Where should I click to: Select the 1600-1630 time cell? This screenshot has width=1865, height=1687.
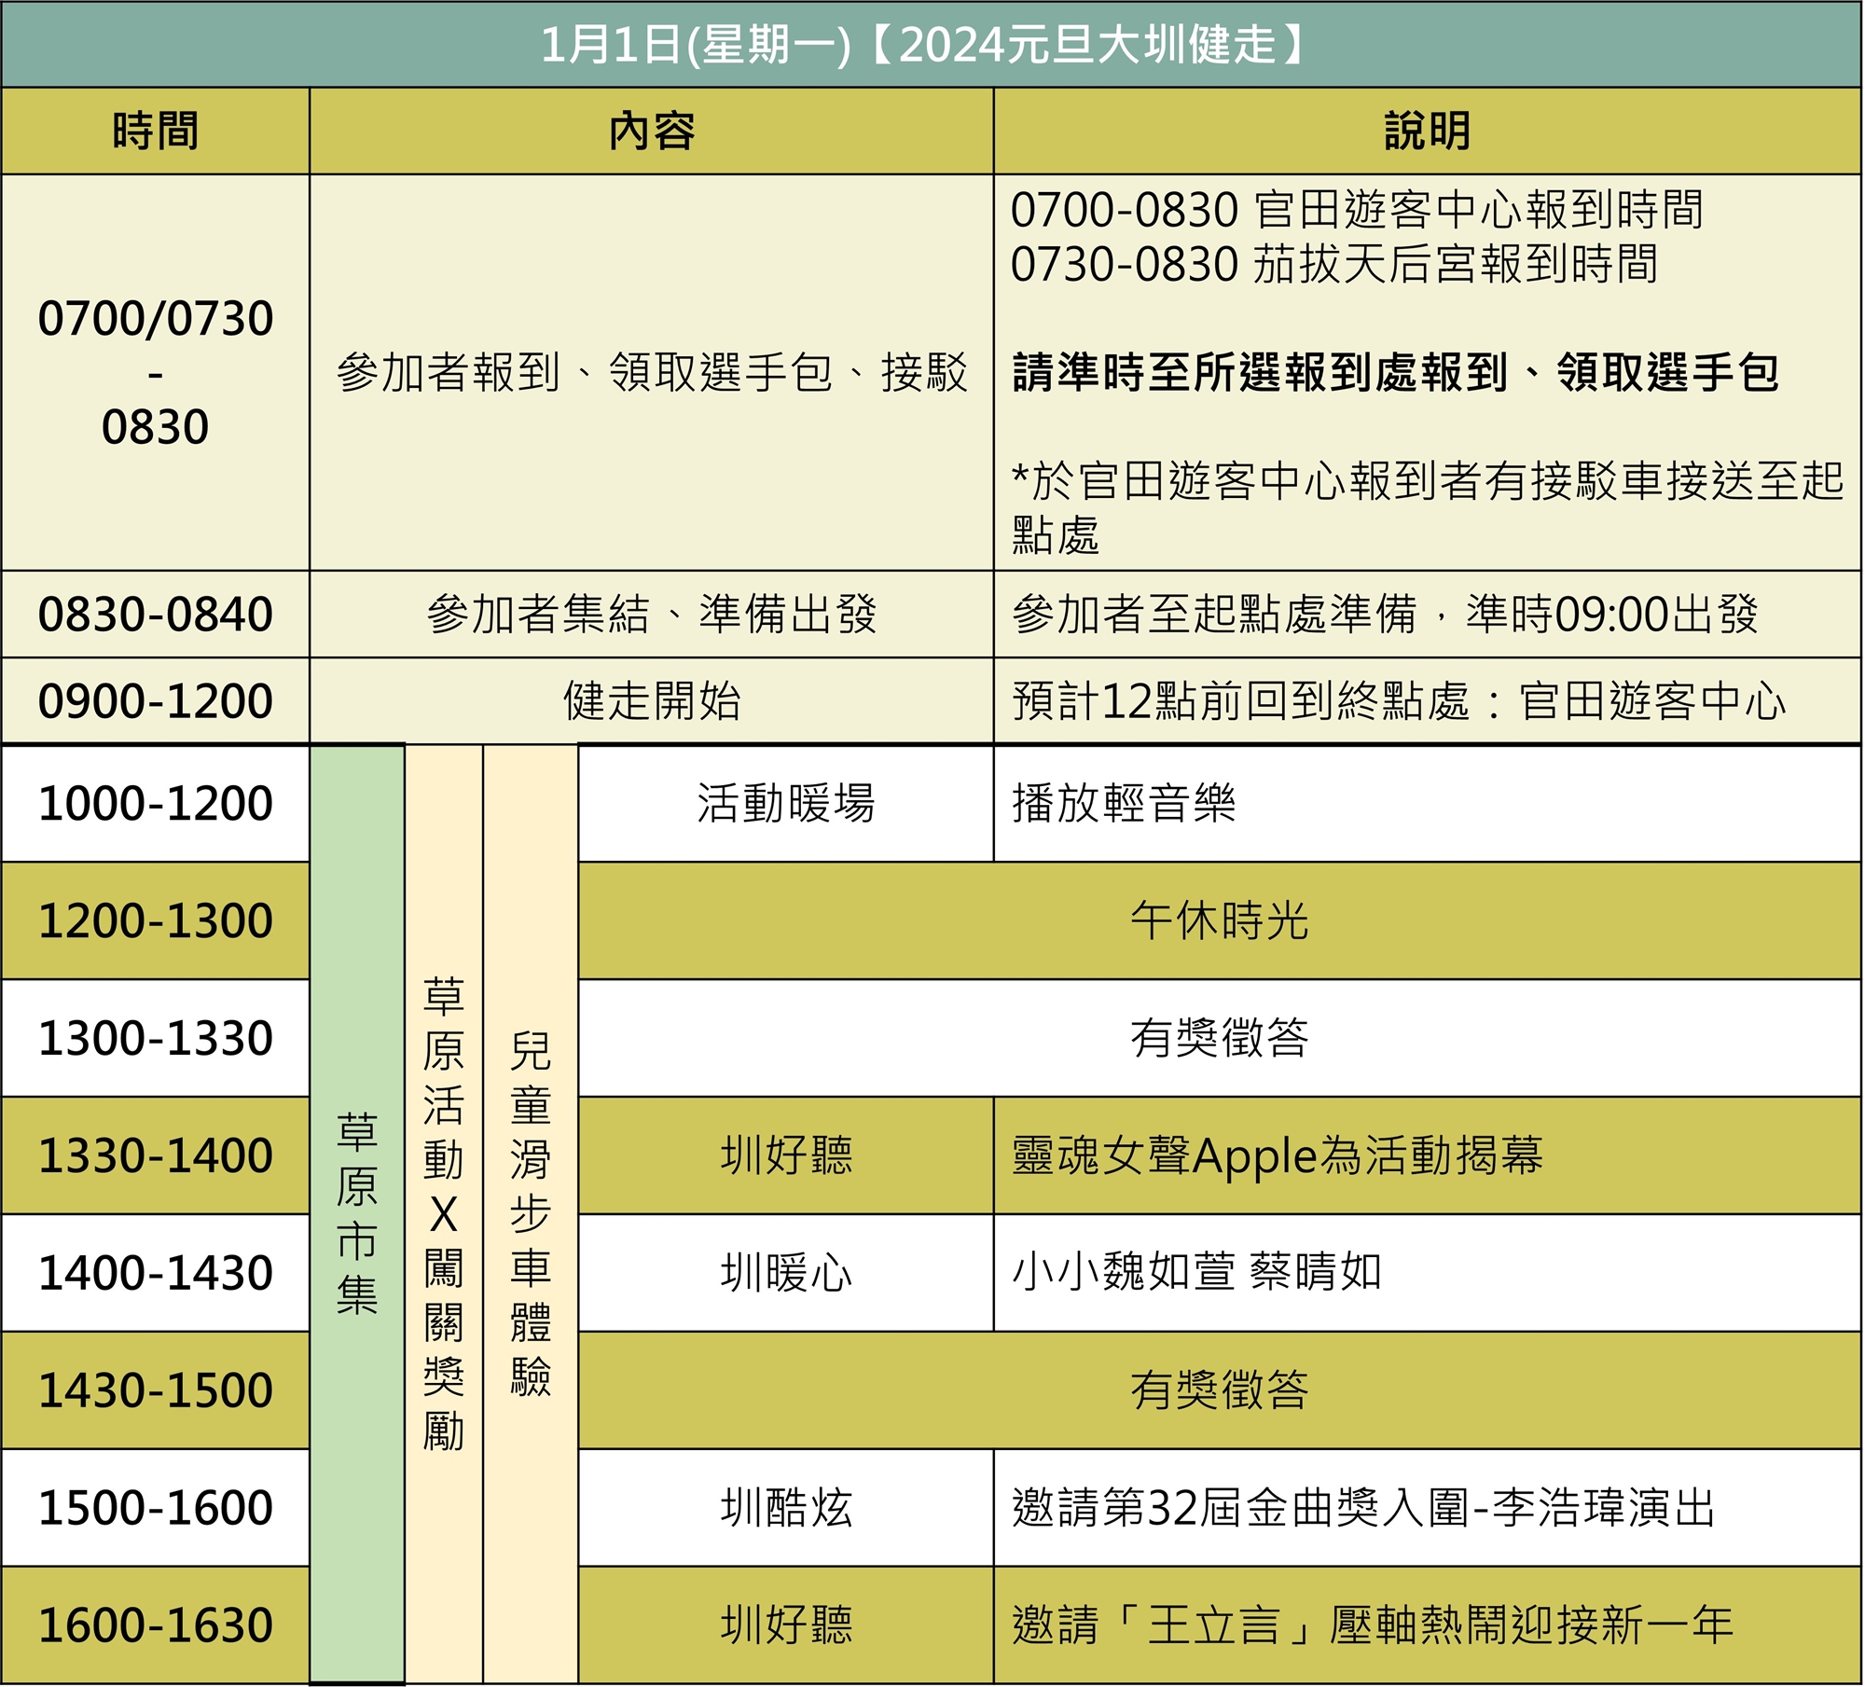[155, 1625]
